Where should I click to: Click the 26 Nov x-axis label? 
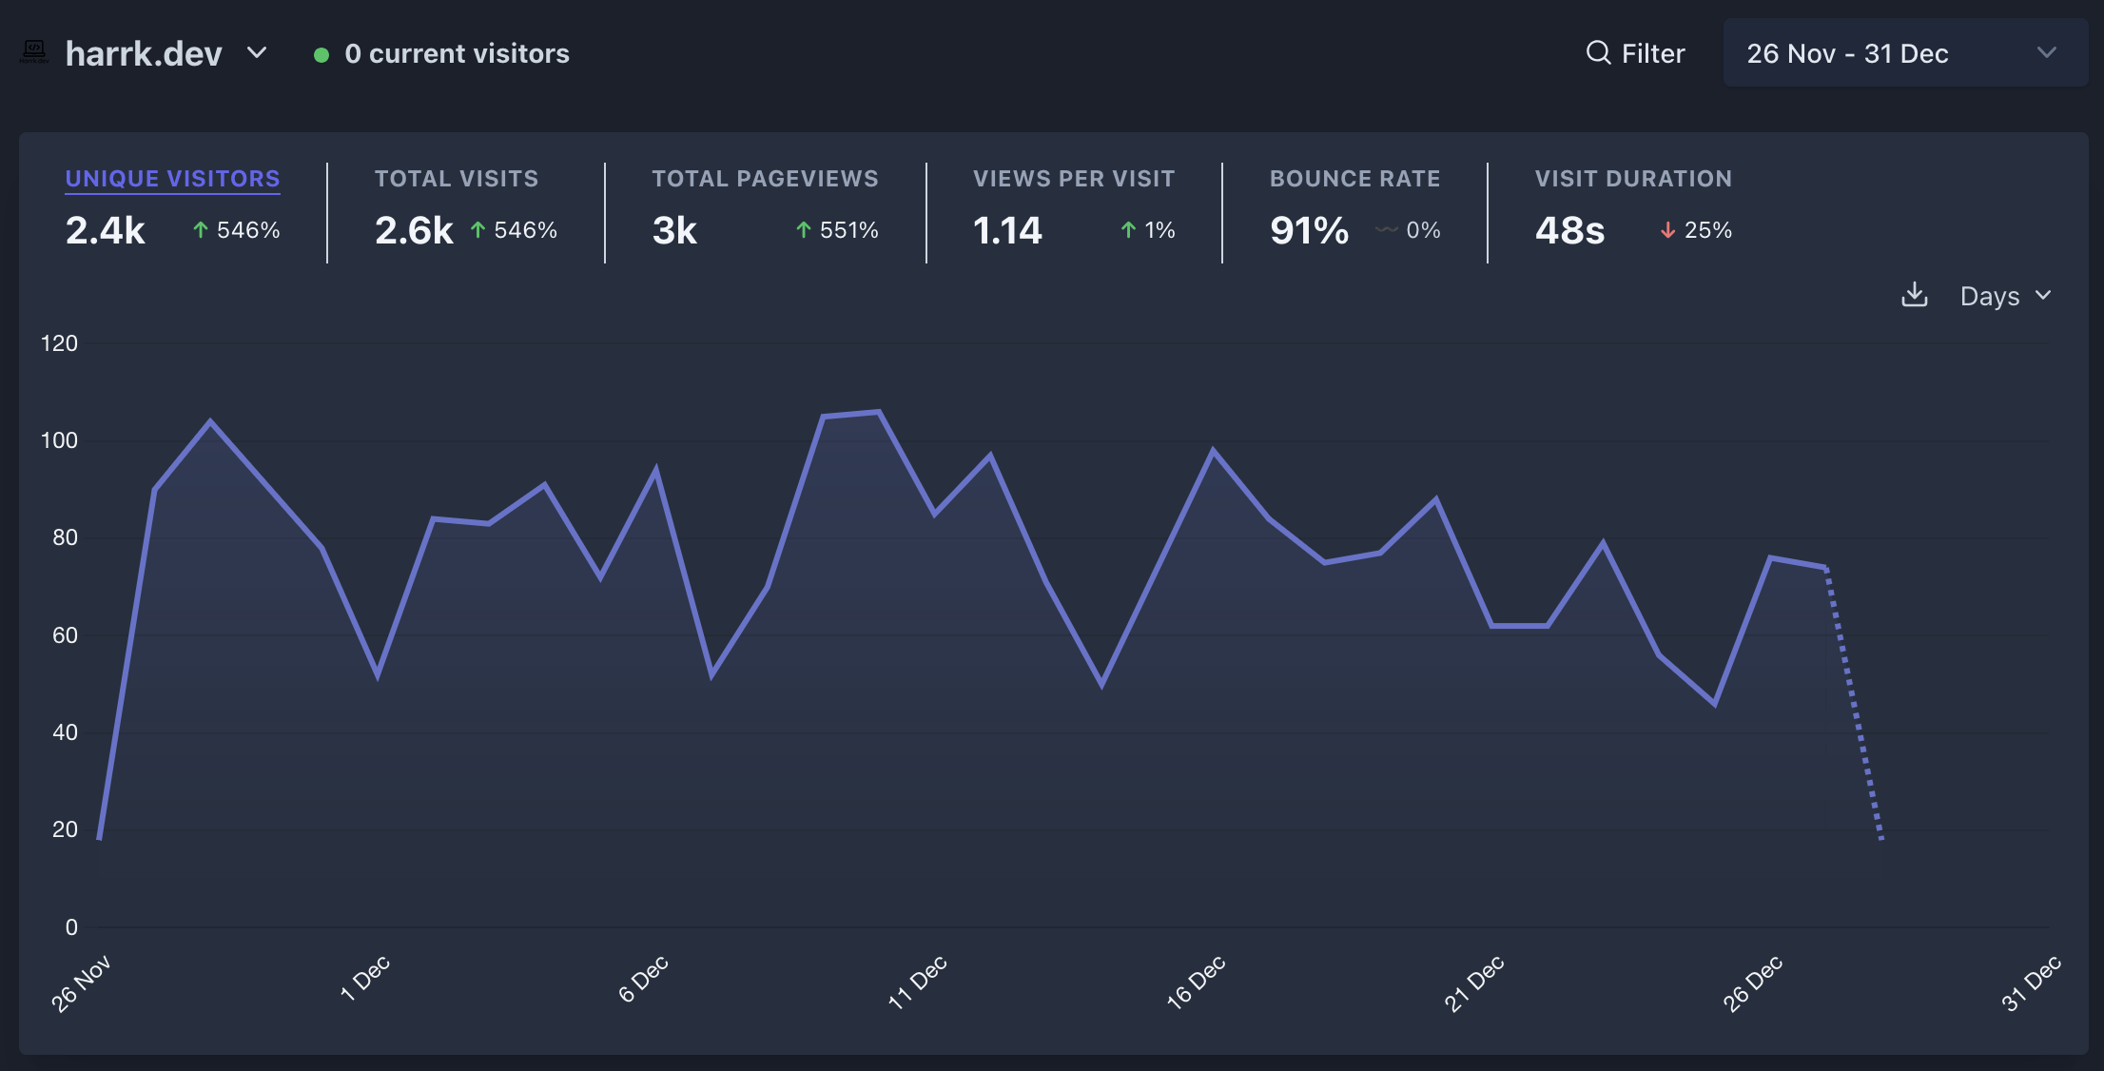(x=81, y=983)
